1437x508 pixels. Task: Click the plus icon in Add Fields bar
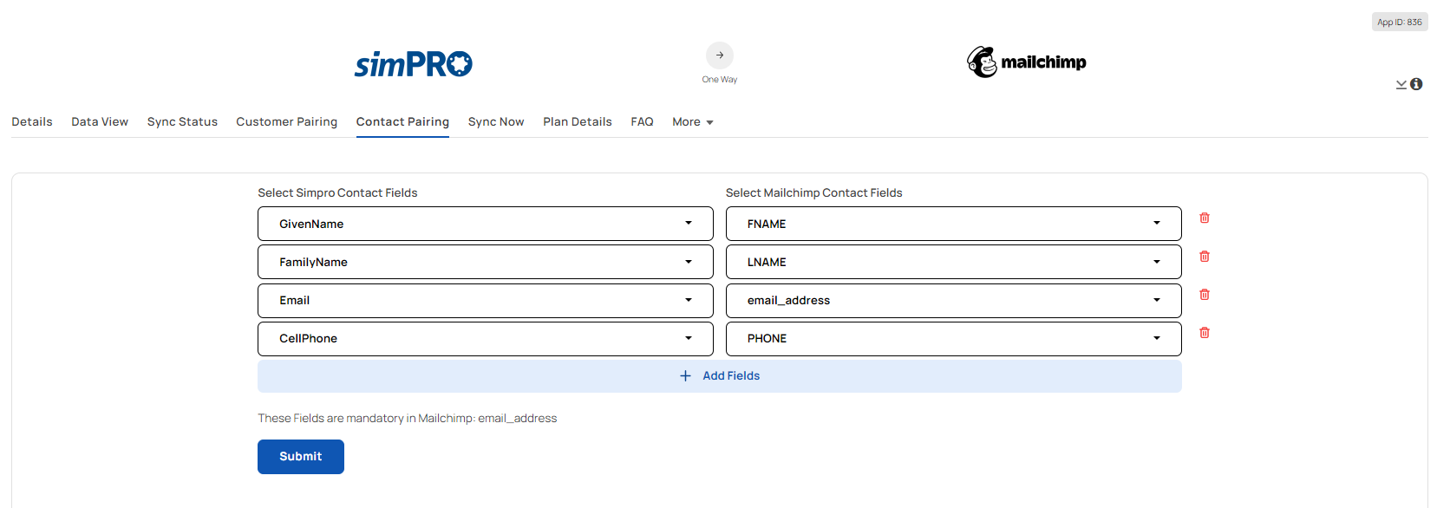685,375
